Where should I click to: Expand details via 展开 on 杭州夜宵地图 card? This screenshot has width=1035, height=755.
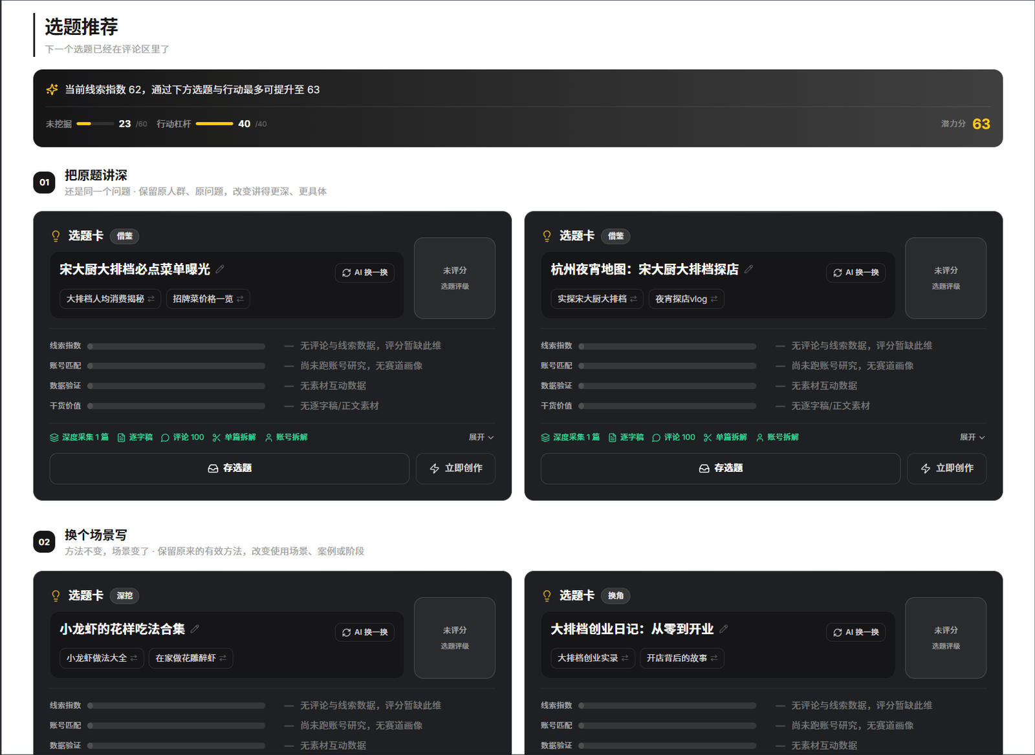pos(972,438)
